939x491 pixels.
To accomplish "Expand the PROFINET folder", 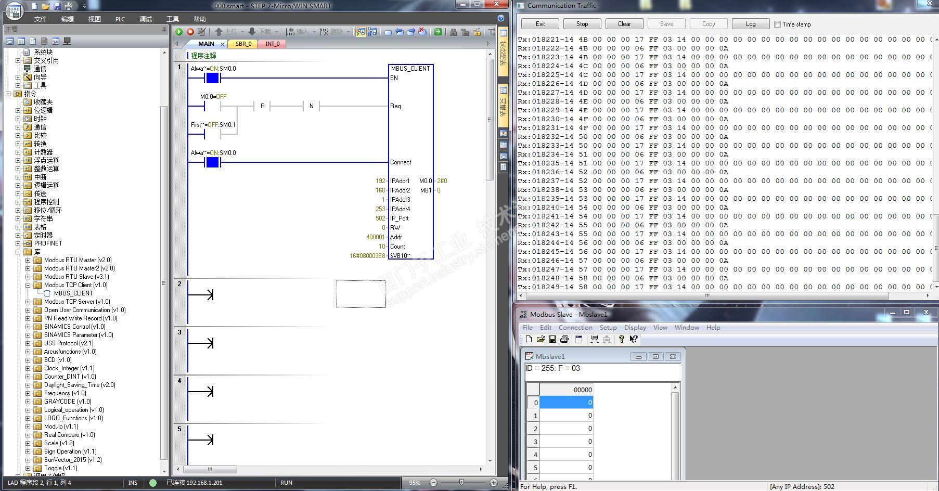I will click(x=18, y=243).
